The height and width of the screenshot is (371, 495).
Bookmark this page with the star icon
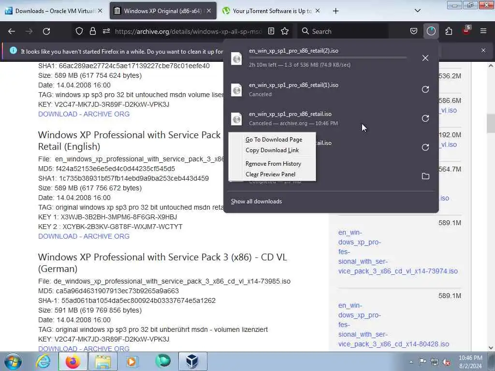(285, 31)
